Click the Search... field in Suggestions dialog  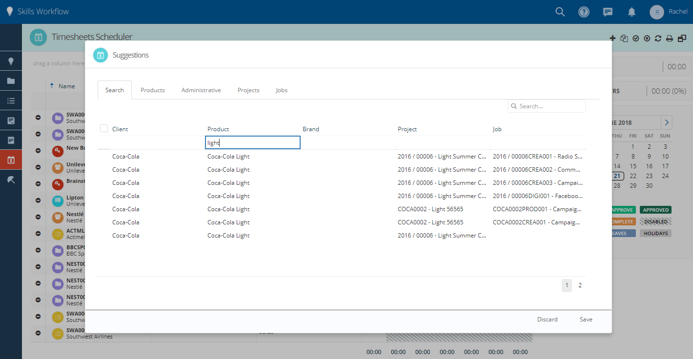(547, 106)
